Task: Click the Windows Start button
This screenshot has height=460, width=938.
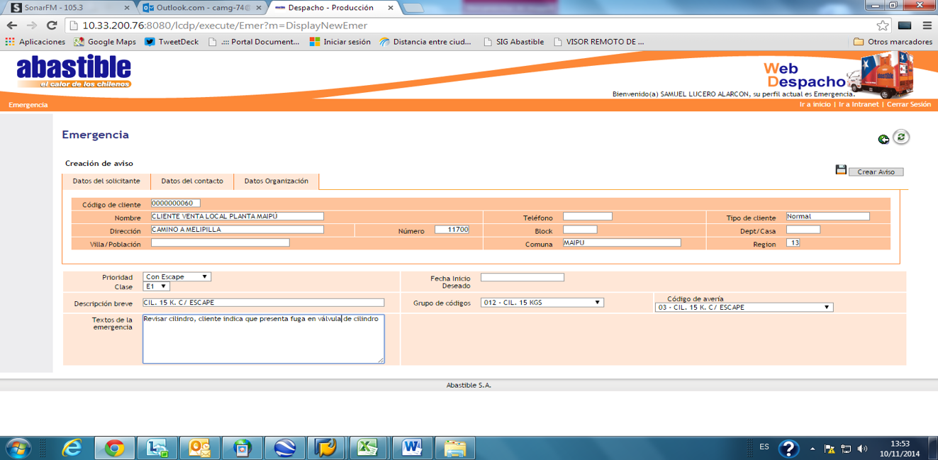Action: pyautogui.click(x=17, y=448)
